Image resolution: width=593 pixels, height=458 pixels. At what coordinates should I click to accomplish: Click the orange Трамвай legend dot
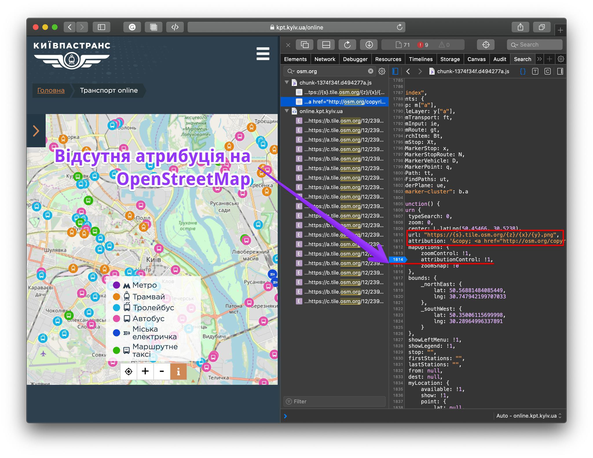116,297
